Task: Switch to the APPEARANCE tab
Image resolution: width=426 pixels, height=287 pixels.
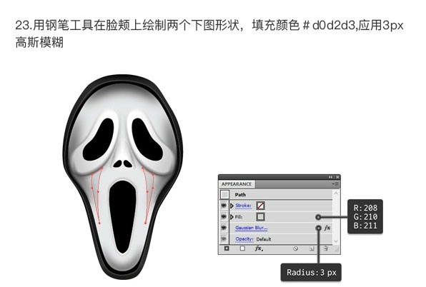Action: click(237, 184)
